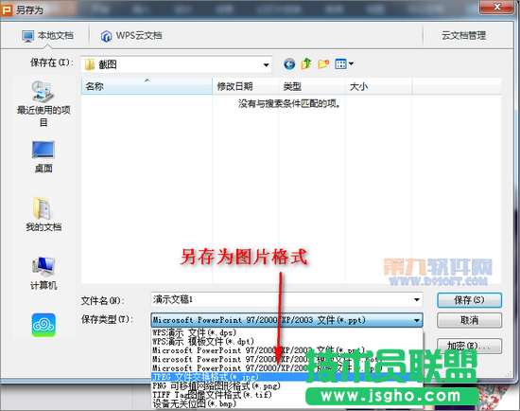Sort by 修改日期 column header
This screenshot has height=411, width=520.
click(246, 87)
